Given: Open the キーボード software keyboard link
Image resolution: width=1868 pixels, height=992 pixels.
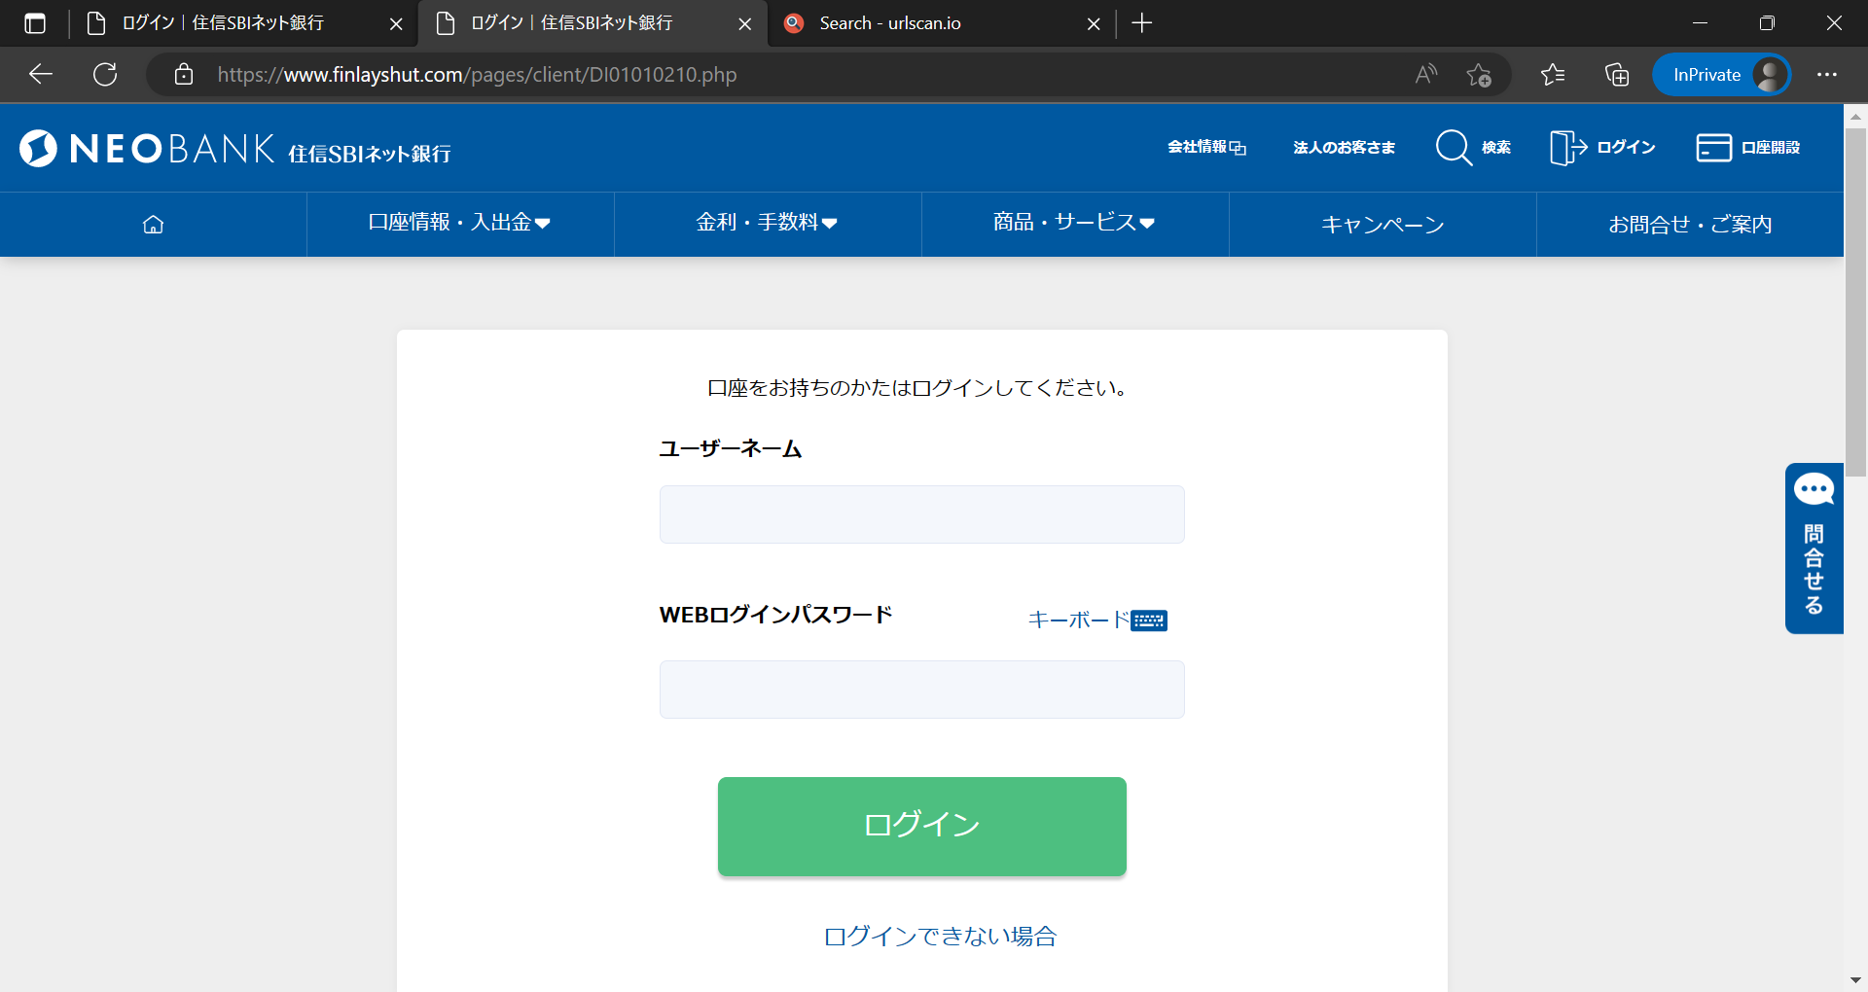Looking at the screenshot, I should click(1097, 620).
